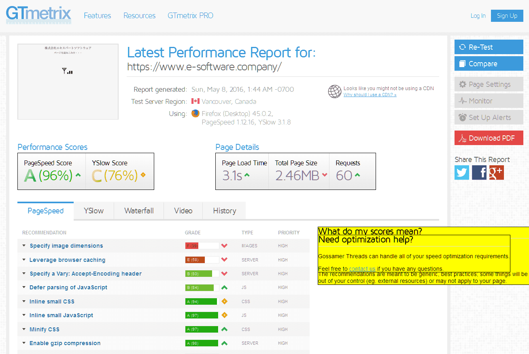The width and height of the screenshot is (529, 354).
Task: Expand Defer parsing of JavaScript recommendation
Action: [24, 287]
